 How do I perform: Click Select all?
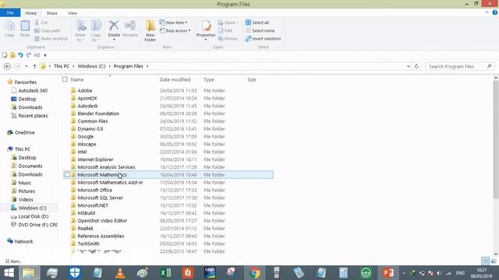point(257,23)
